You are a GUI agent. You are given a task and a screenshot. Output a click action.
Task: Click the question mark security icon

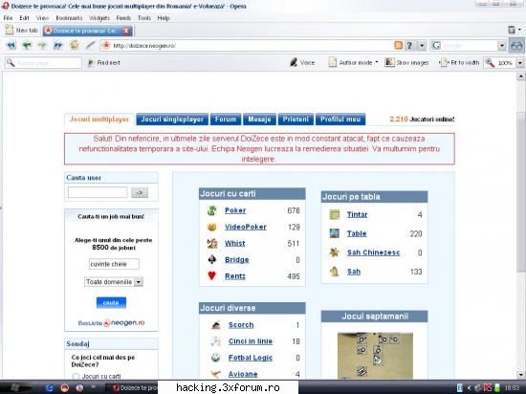coord(409,45)
